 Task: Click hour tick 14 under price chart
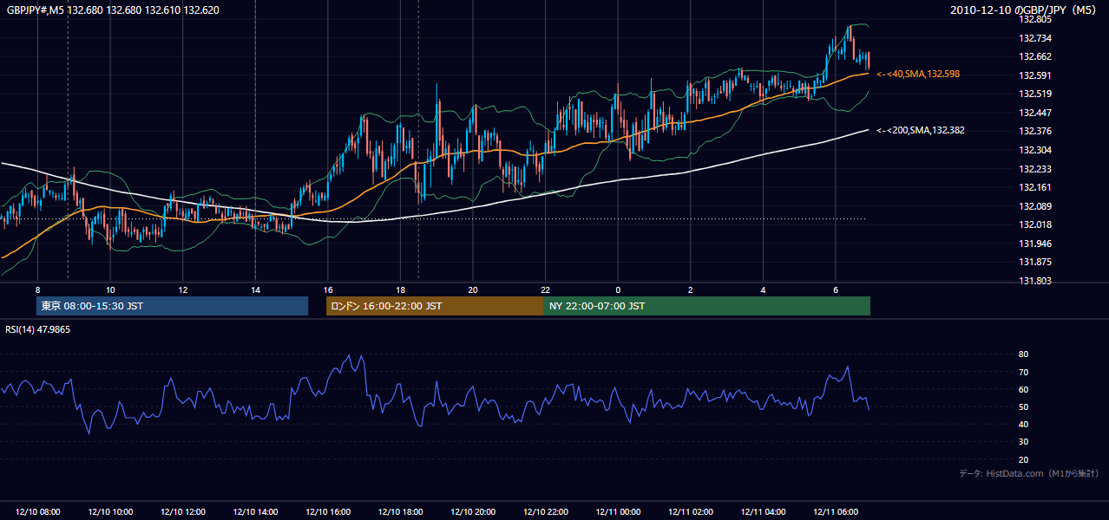point(255,289)
